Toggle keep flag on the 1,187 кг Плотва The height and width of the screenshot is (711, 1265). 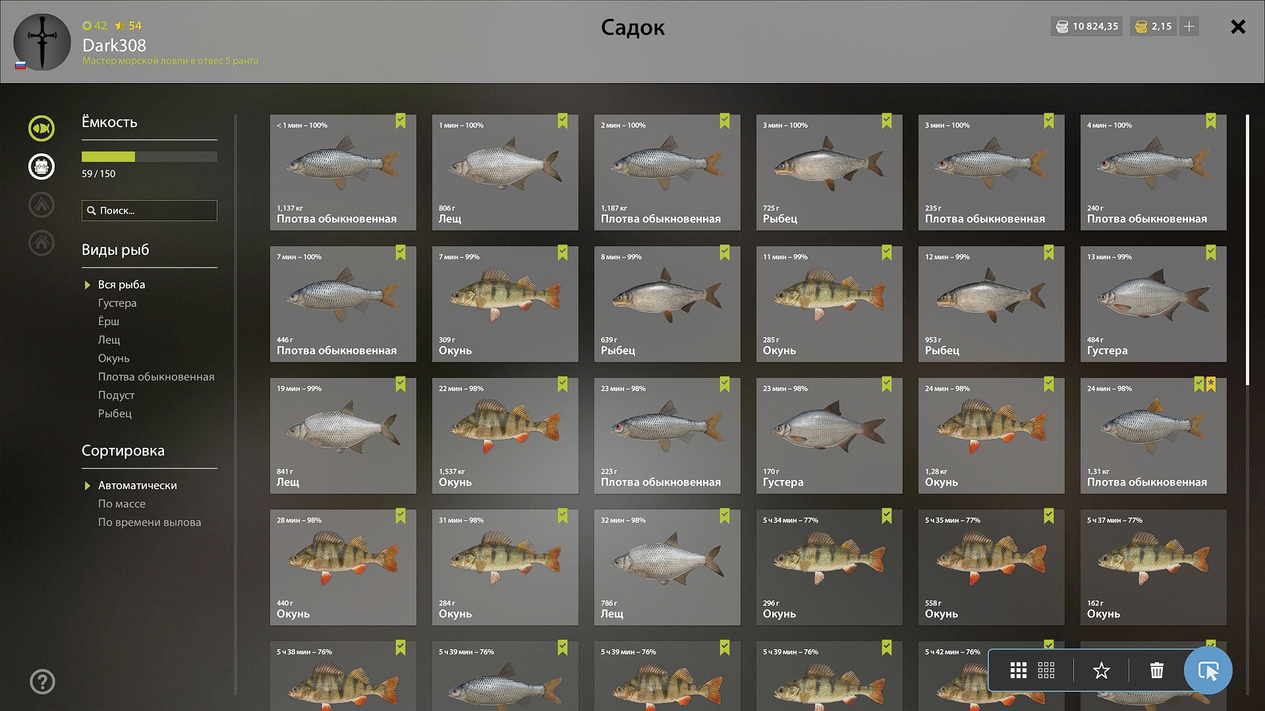(x=725, y=121)
